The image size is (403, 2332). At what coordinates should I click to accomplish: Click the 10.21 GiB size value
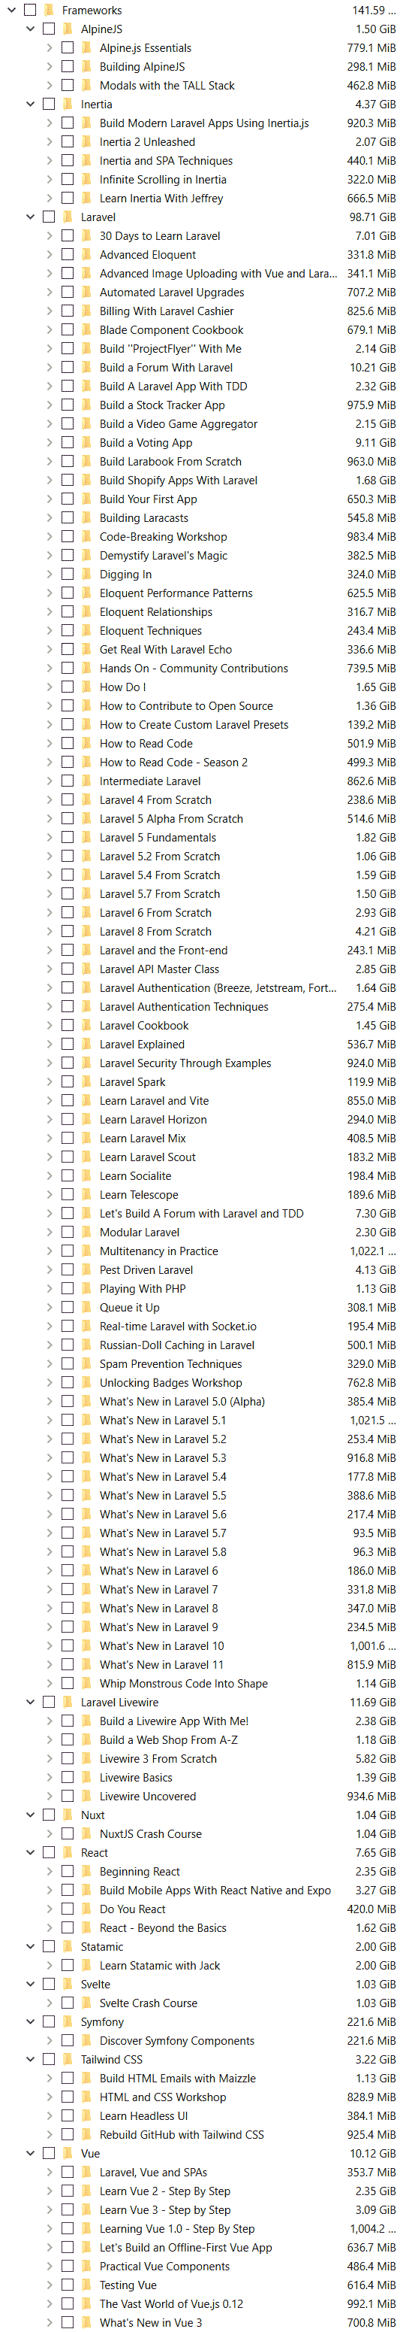pos(372,368)
